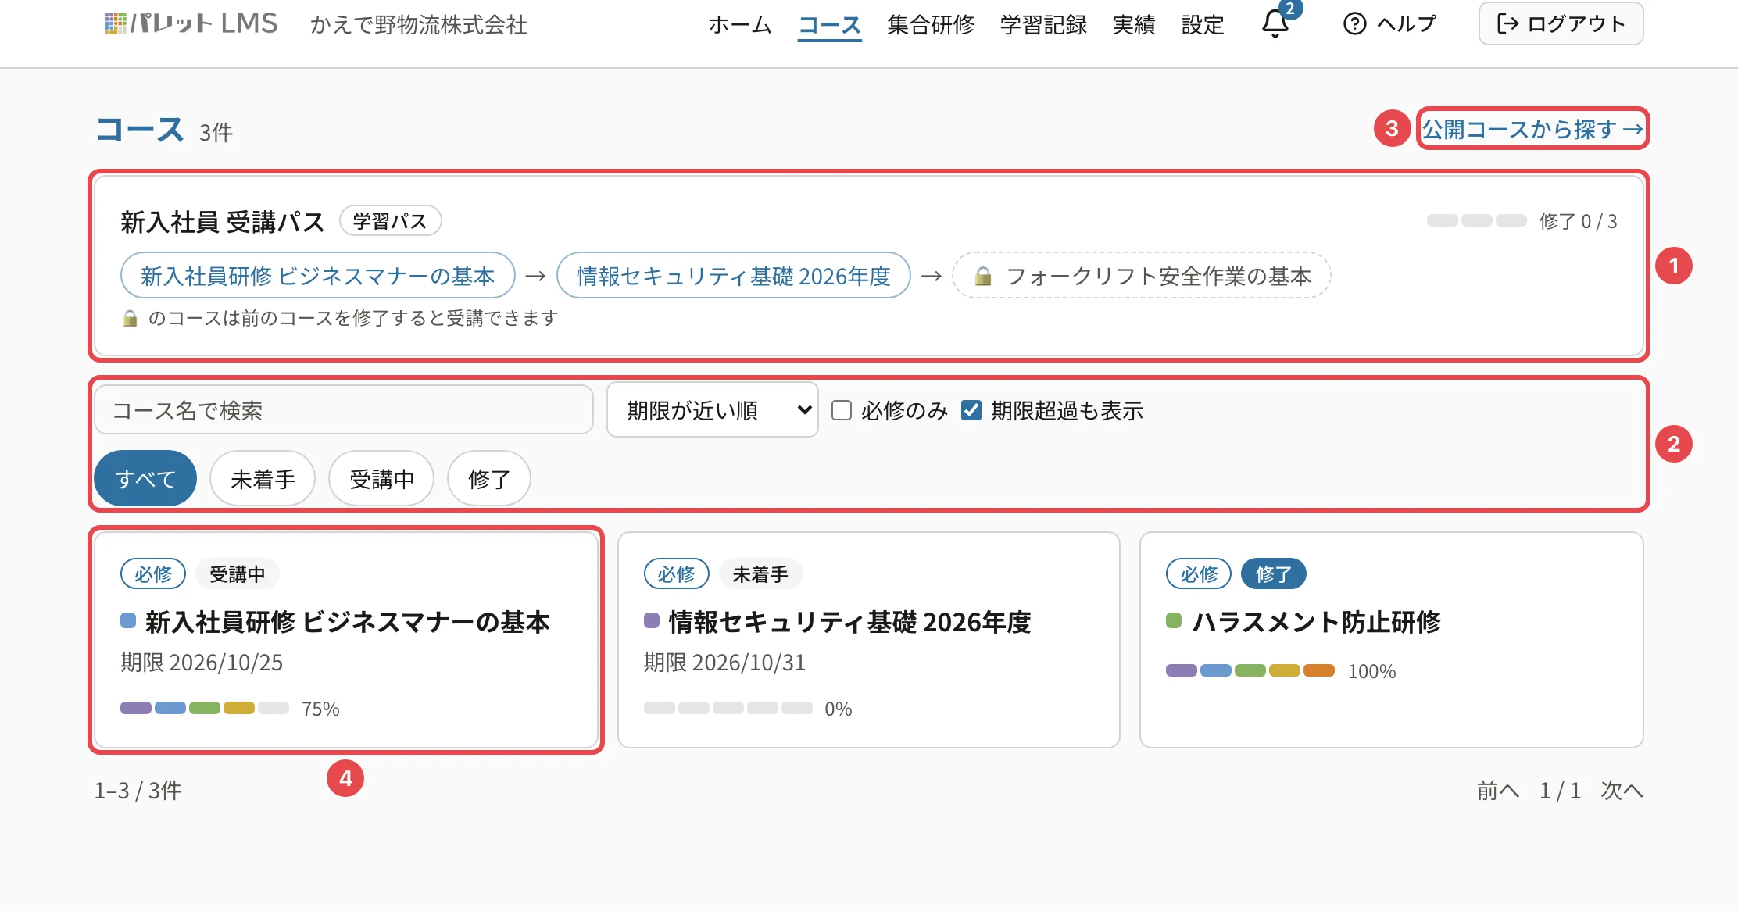Click the ログアウト button
This screenshot has width=1738, height=911.
[1561, 24]
